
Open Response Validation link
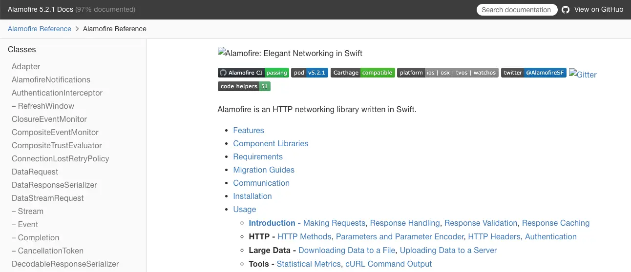click(481, 223)
